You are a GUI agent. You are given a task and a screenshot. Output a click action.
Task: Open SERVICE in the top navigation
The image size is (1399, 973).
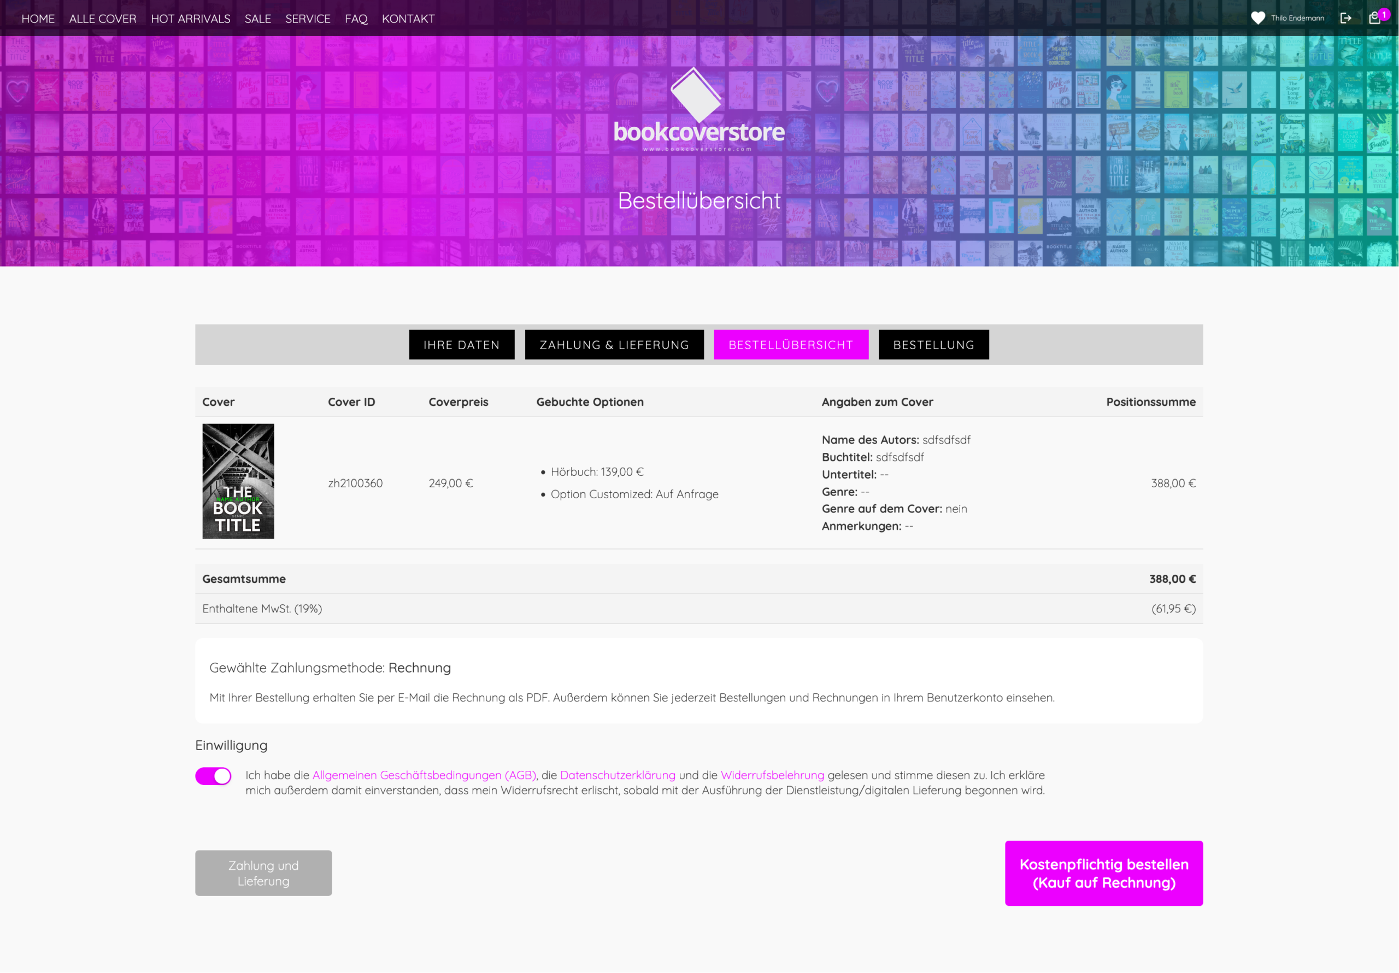pyautogui.click(x=307, y=19)
